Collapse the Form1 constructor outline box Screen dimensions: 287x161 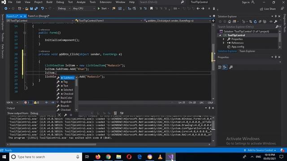(25, 33)
